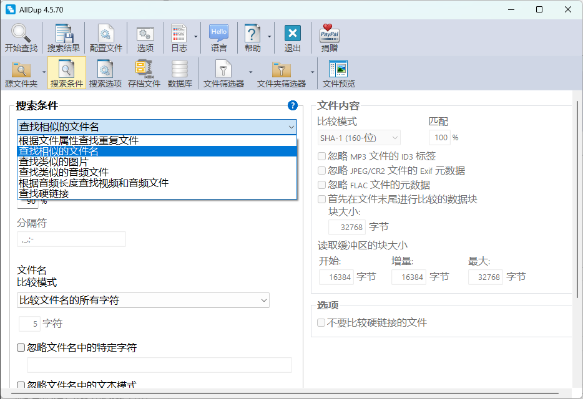Choose 查找类似的图片 from list
The height and width of the screenshot is (399, 583).
click(157, 161)
